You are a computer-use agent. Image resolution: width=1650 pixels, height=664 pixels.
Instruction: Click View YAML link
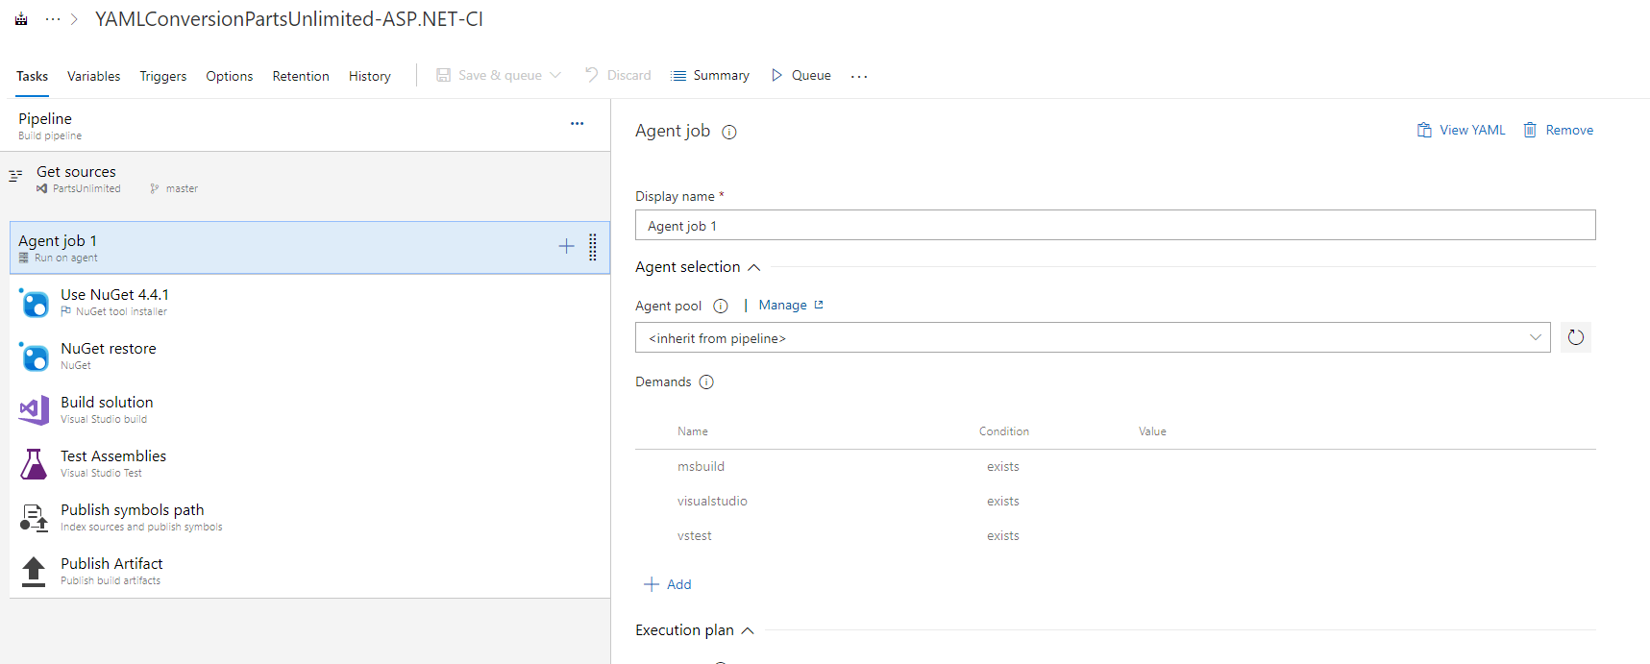tap(1462, 130)
